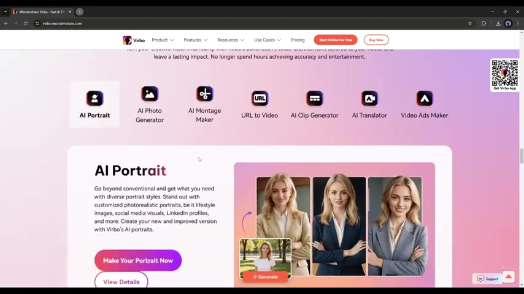
Task: Reload the page
Action: click(25, 23)
